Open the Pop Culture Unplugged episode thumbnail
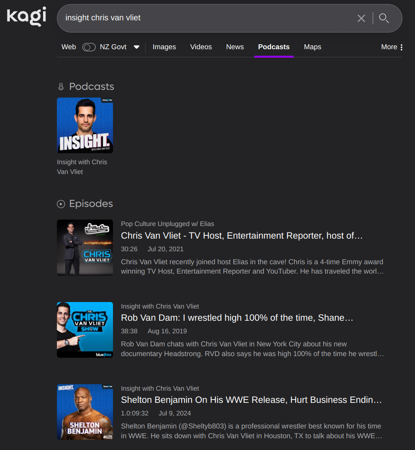Screen dimensions: 415x450 coord(85,248)
